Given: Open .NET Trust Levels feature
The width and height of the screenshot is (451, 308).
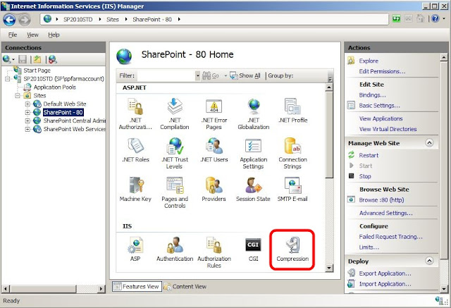Looking at the screenshot, I should pos(175,153).
